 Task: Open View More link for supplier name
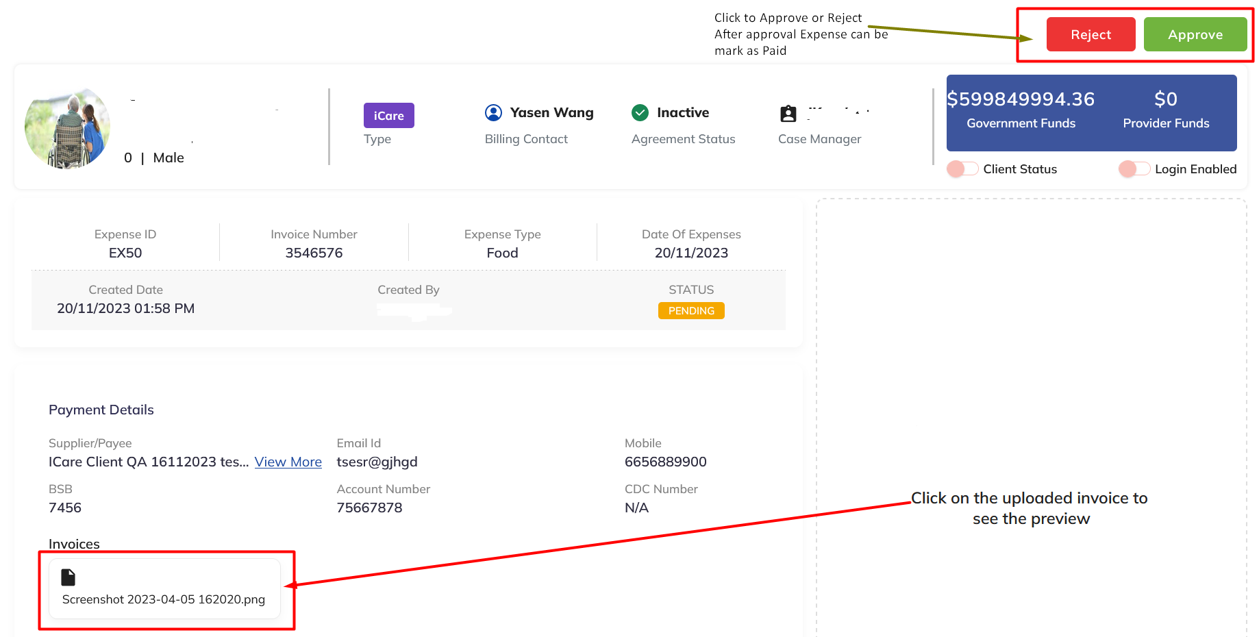coord(288,462)
